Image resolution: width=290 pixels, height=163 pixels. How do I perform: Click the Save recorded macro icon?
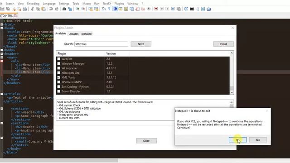pos(179,9)
